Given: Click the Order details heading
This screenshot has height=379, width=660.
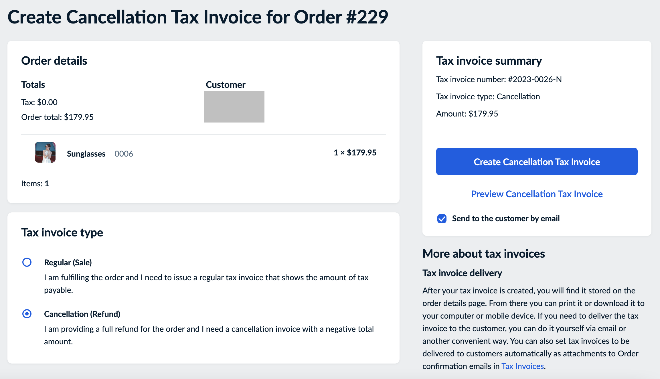Looking at the screenshot, I should pos(54,61).
